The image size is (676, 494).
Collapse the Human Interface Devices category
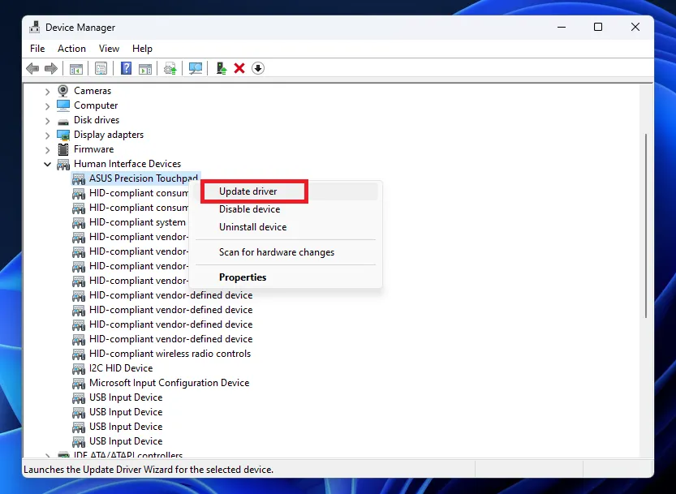(47, 164)
